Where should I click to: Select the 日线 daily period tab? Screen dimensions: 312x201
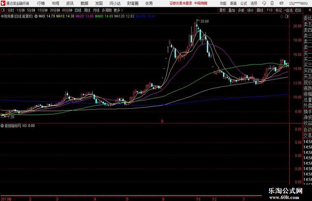78,10
